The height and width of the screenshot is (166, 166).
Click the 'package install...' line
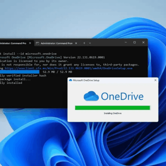(x=15, y=79)
